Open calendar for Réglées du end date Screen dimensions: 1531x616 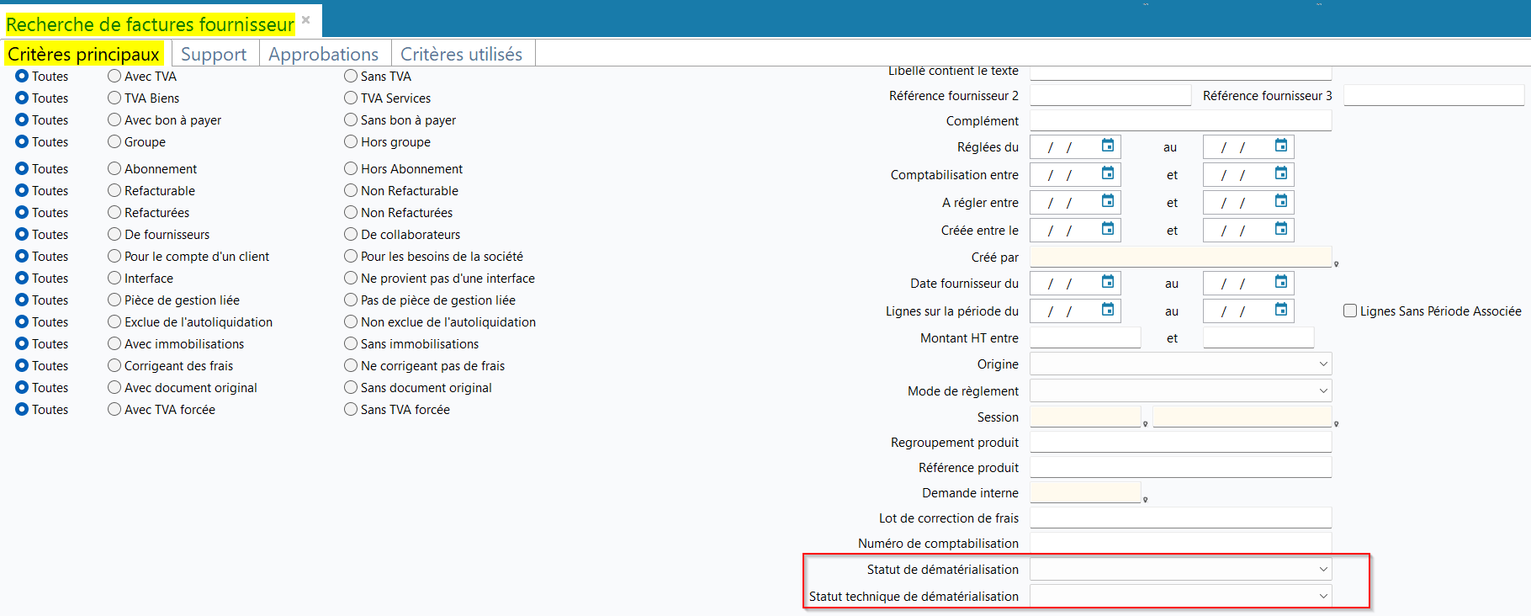(1281, 146)
